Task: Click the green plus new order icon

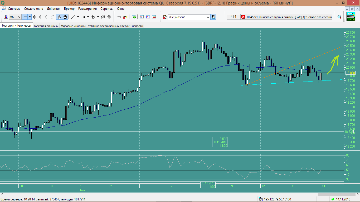Action: click(134, 17)
